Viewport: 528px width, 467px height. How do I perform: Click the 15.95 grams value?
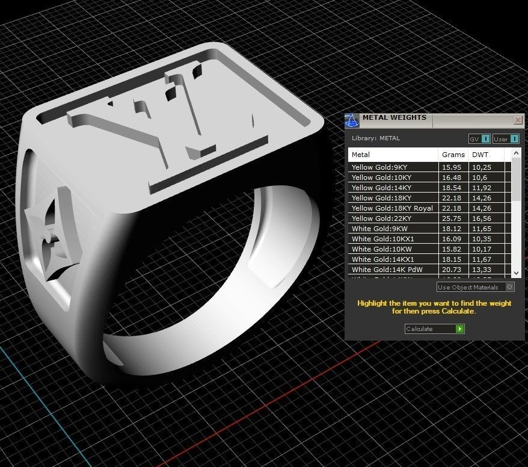click(x=451, y=167)
